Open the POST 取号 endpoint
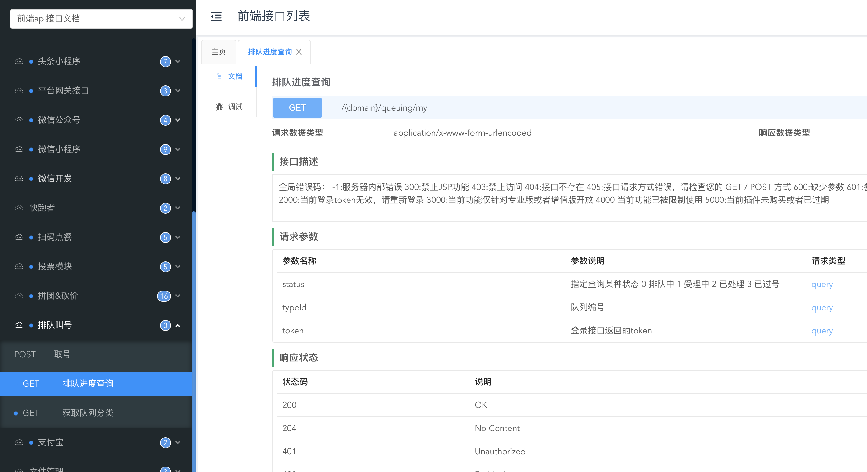 click(62, 354)
